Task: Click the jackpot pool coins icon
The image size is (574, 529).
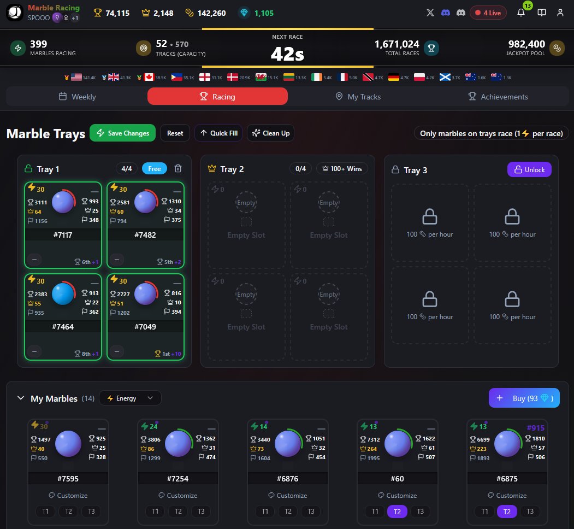Action: tap(557, 48)
